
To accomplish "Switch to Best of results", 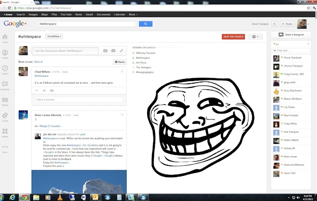I will click(x=38, y=62).
